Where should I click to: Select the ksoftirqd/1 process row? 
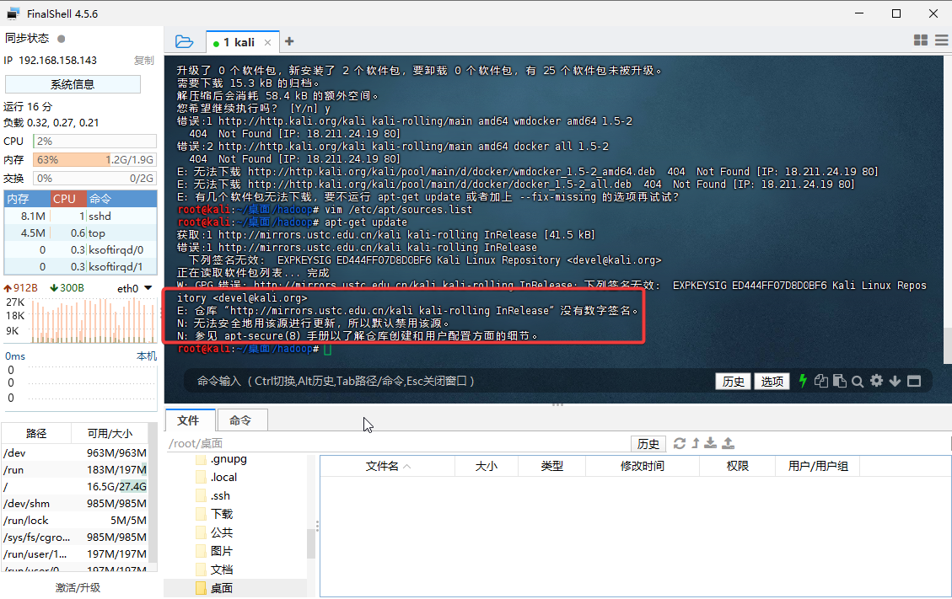(80, 266)
